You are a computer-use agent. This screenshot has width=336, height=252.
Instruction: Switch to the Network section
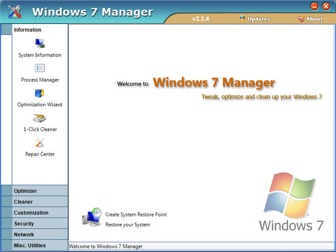tap(34, 235)
